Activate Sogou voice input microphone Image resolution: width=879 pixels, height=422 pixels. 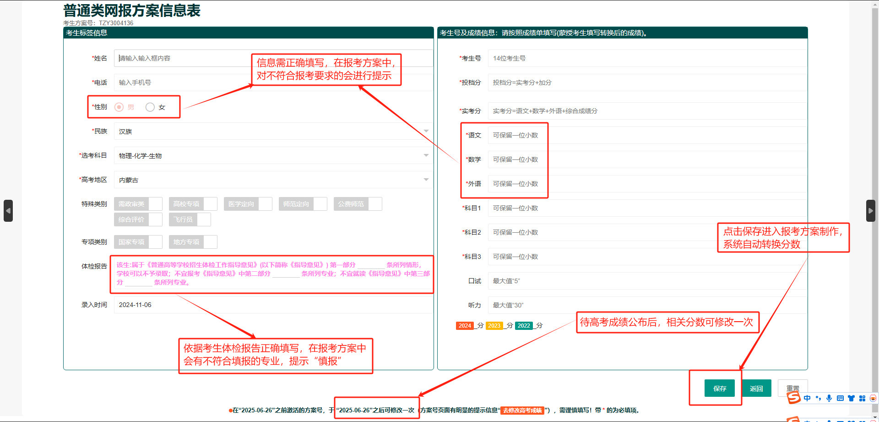point(829,398)
